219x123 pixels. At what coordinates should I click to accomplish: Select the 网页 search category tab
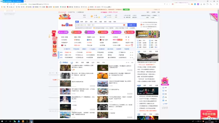coord(77,22)
